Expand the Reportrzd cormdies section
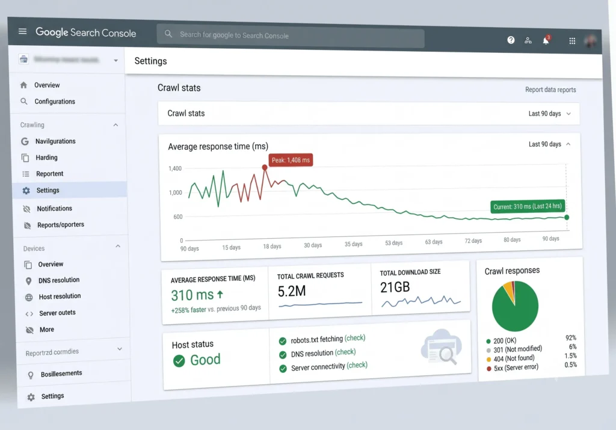Image resolution: width=616 pixels, height=430 pixels. 120,349
